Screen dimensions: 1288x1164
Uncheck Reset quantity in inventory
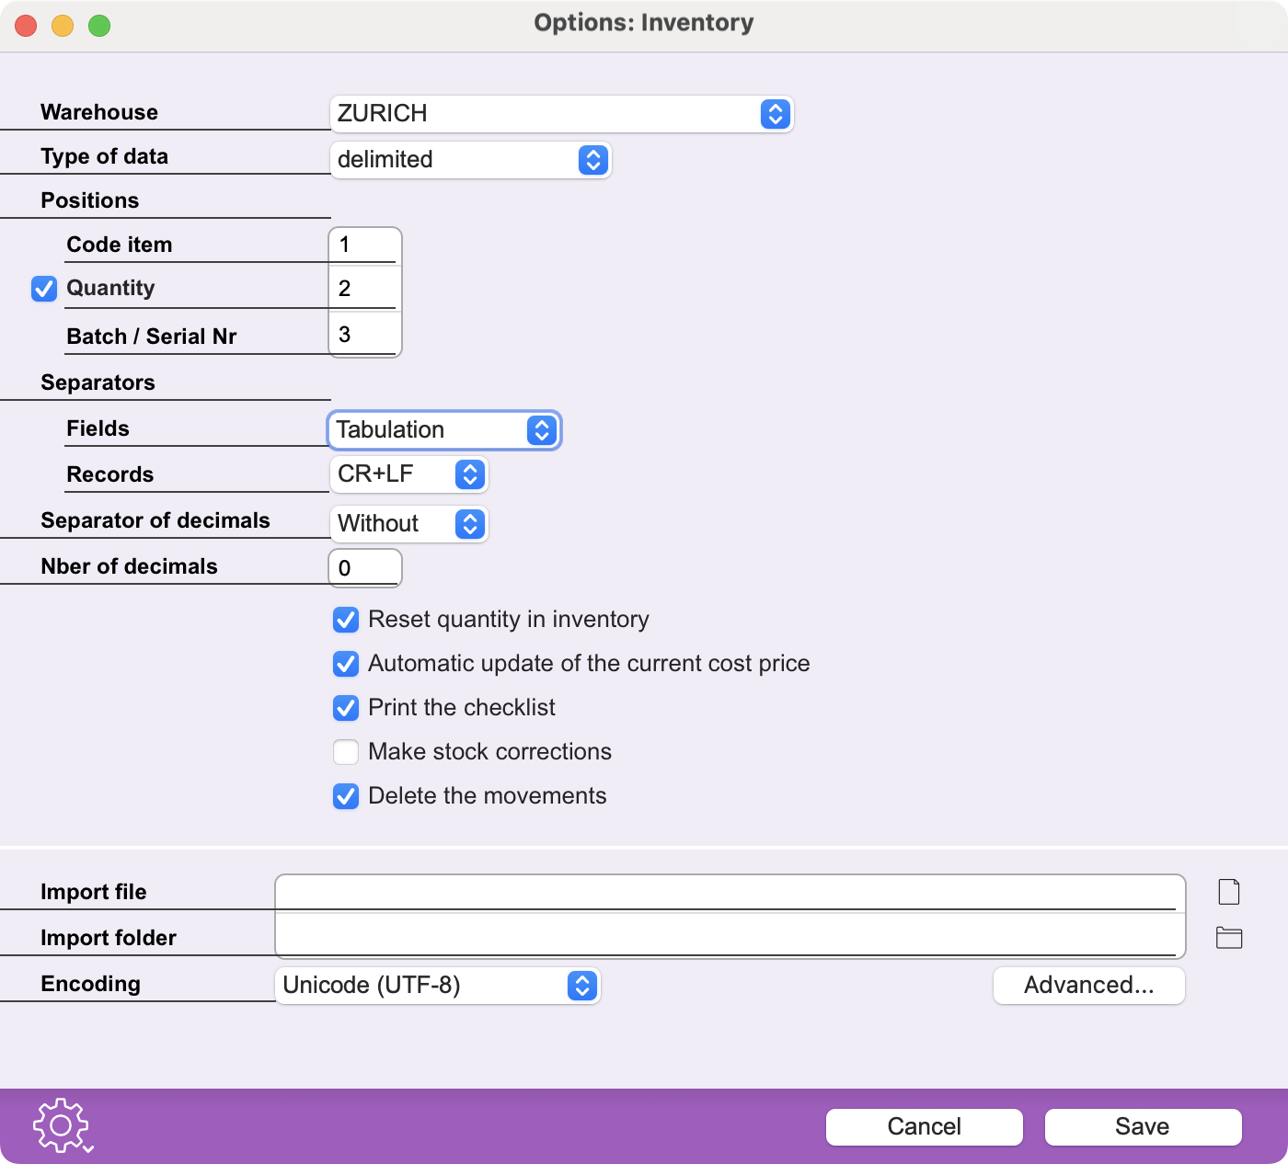(346, 620)
